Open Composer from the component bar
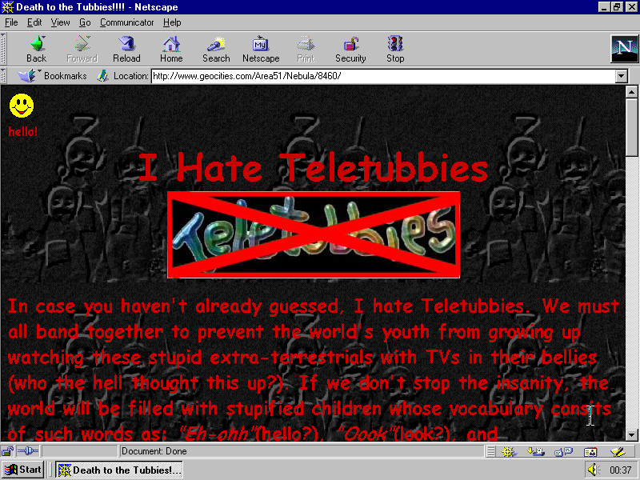Image resolution: width=640 pixels, height=480 pixels. point(618,451)
